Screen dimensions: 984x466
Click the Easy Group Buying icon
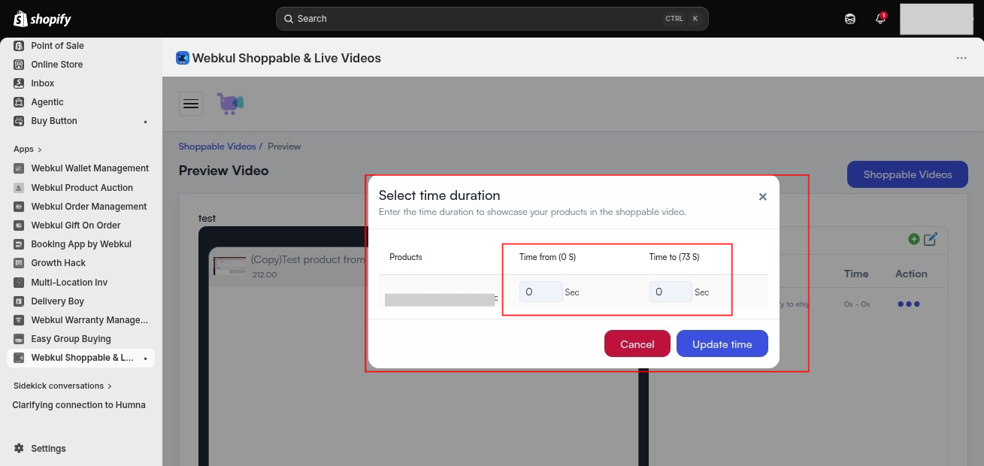(x=19, y=339)
